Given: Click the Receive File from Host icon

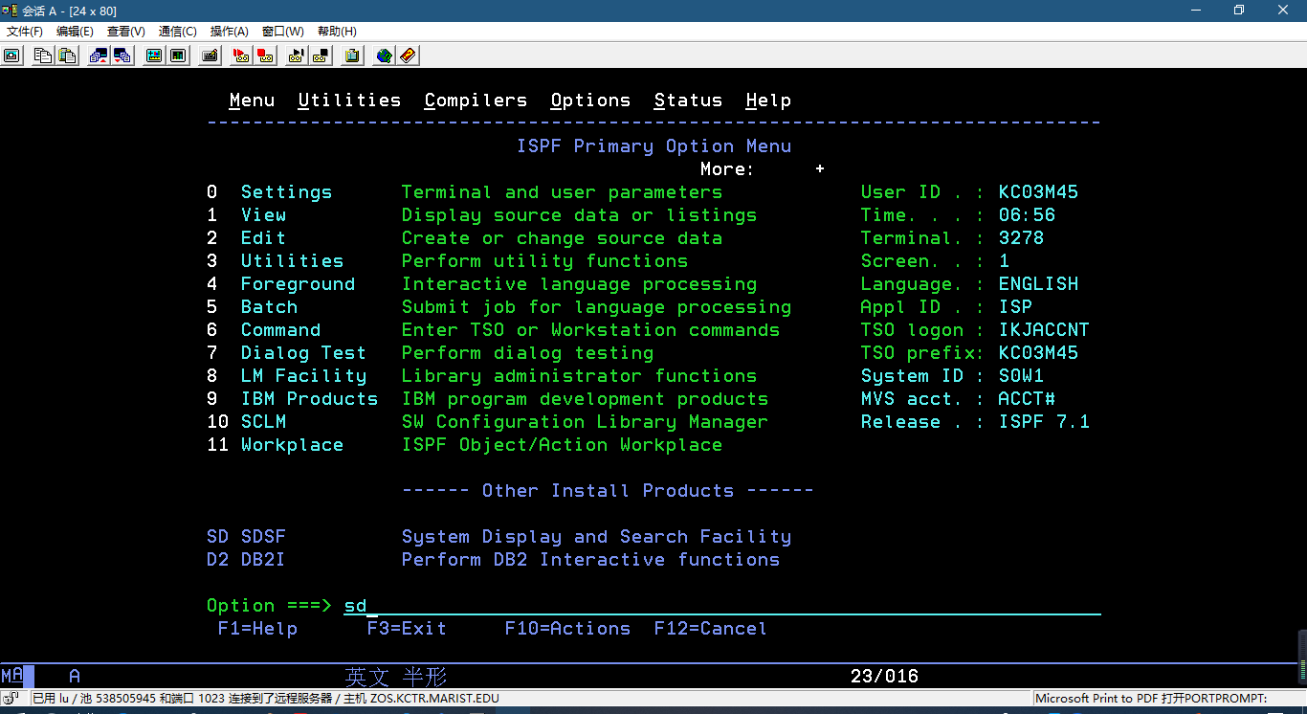Looking at the screenshot, I should tap(122, 56).
